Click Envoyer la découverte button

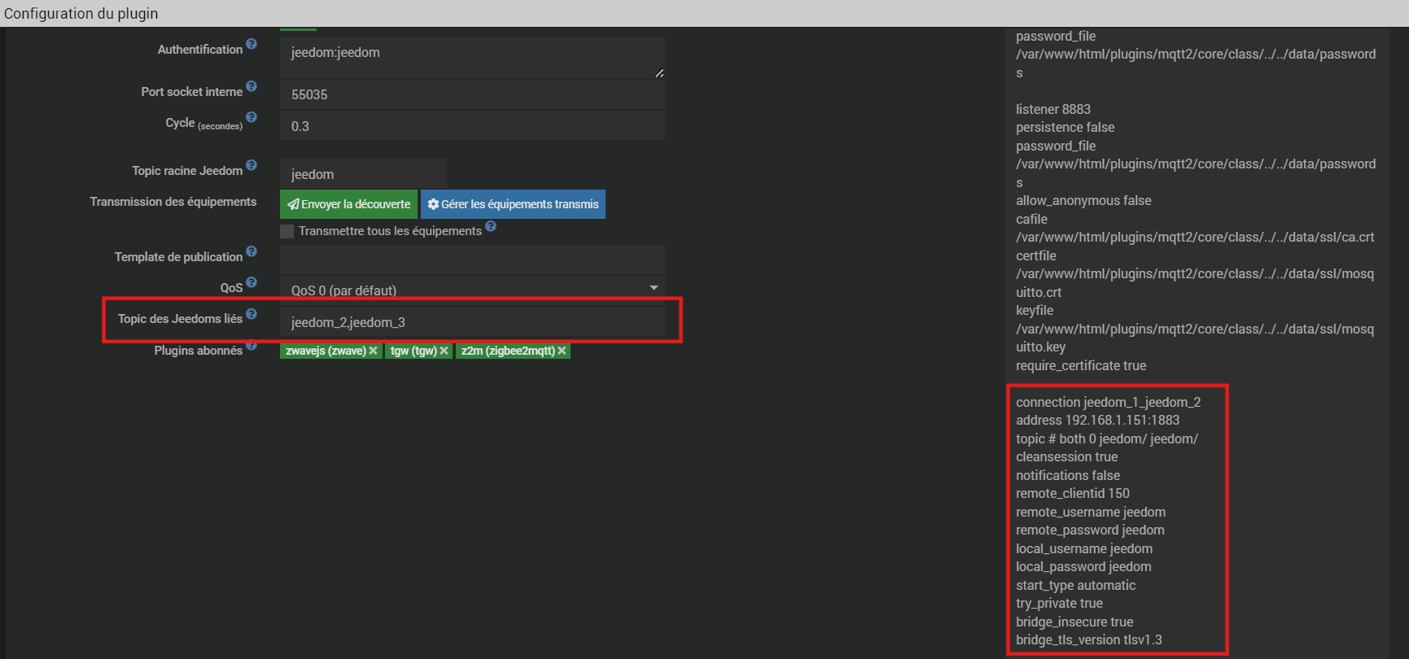coord(348,204)
